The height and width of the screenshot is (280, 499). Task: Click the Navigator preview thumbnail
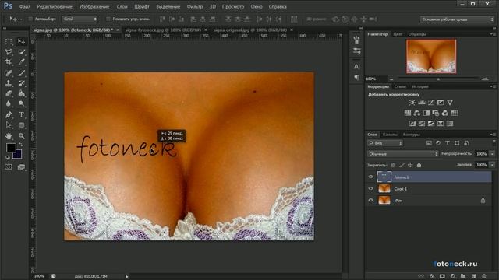point(431,56)
